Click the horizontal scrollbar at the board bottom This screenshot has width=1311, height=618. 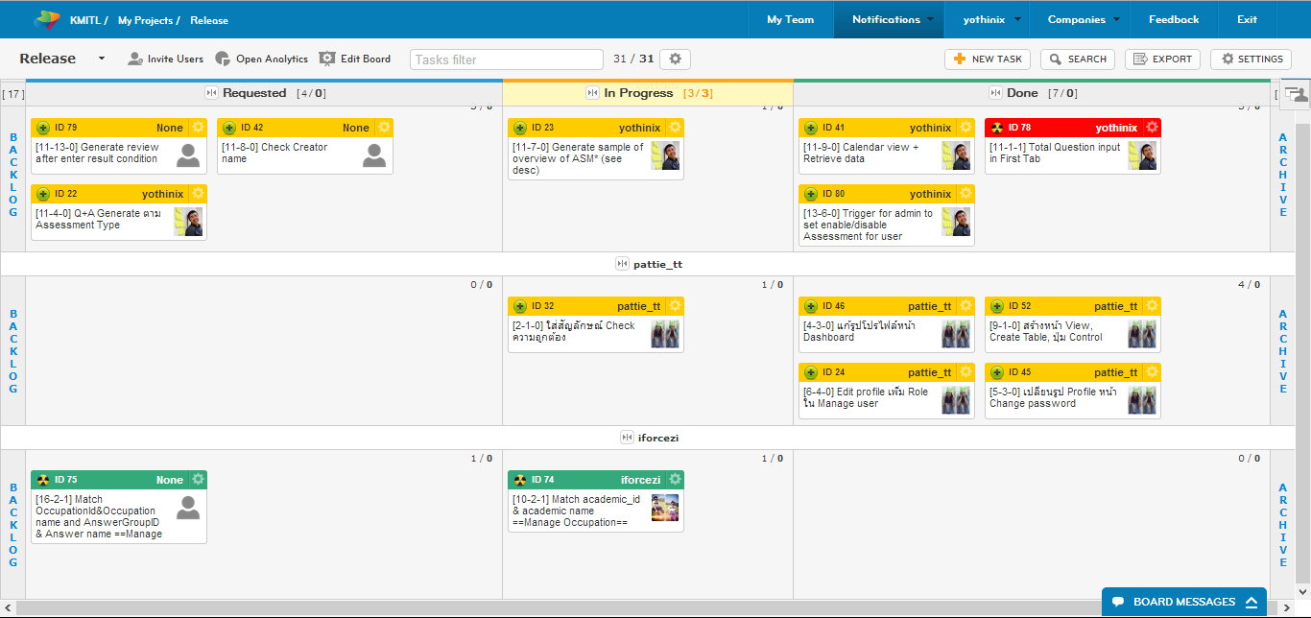[648, 608]
